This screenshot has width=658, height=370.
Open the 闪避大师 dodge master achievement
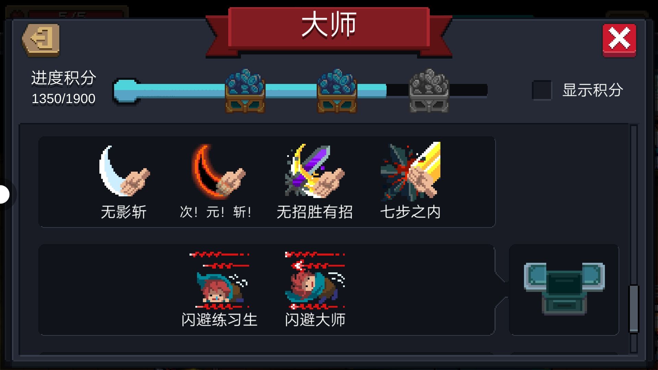click(315, 280)
